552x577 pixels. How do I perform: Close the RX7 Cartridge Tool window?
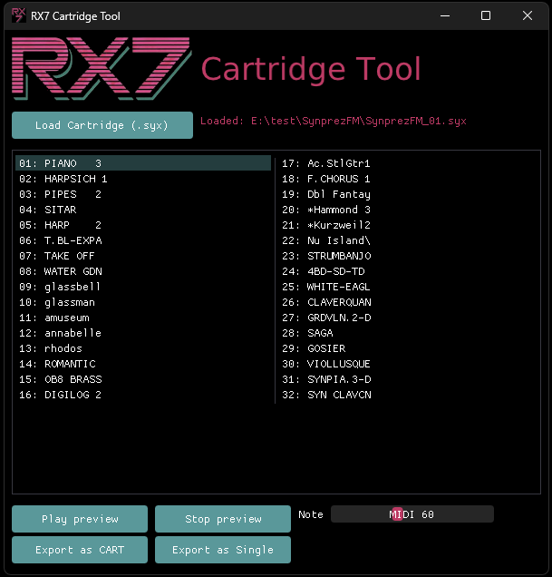[528, 15]
